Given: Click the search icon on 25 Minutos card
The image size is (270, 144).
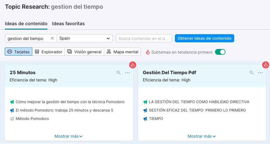Looking at the screenshot, I should click(119, 73).
